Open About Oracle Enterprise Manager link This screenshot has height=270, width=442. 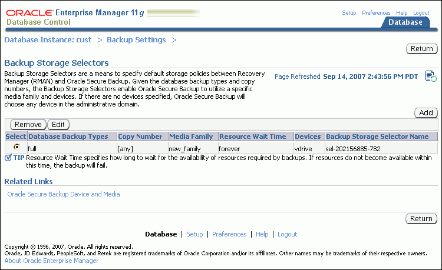(51, 261)
